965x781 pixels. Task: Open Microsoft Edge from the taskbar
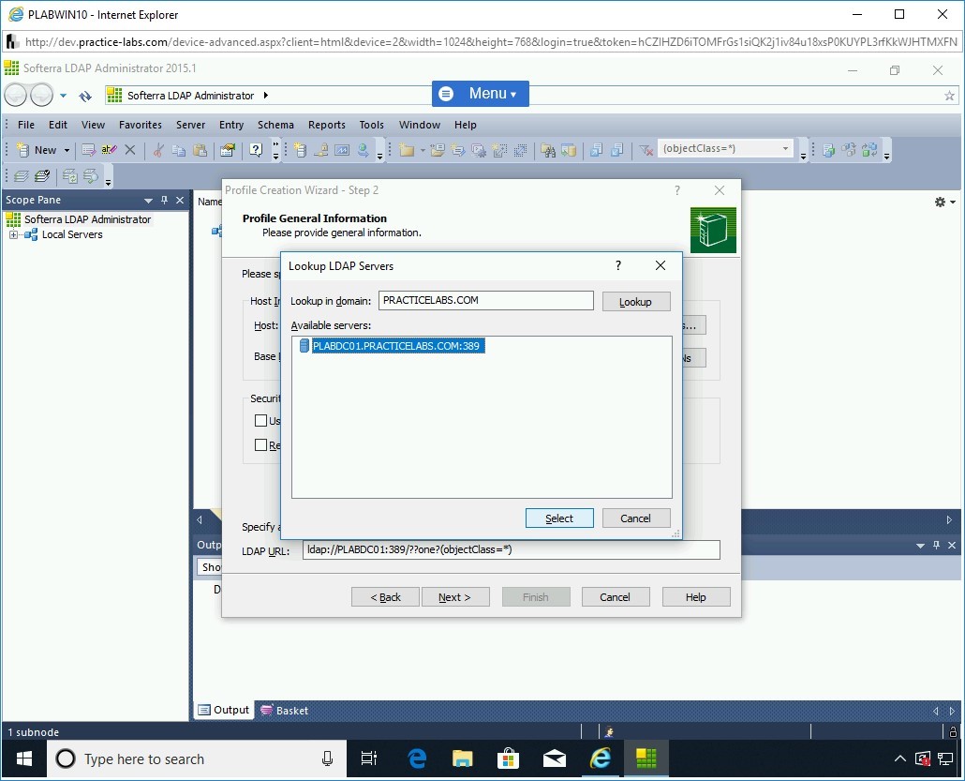(x=417, y=758)
